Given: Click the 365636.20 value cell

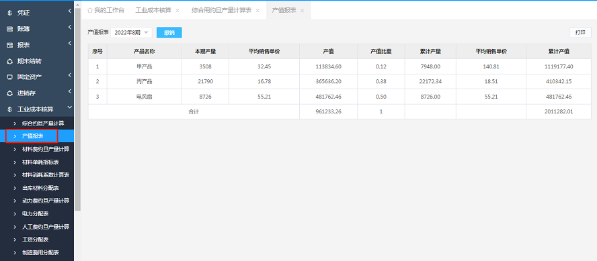Looking at the screenshot, I should point(328,82).
